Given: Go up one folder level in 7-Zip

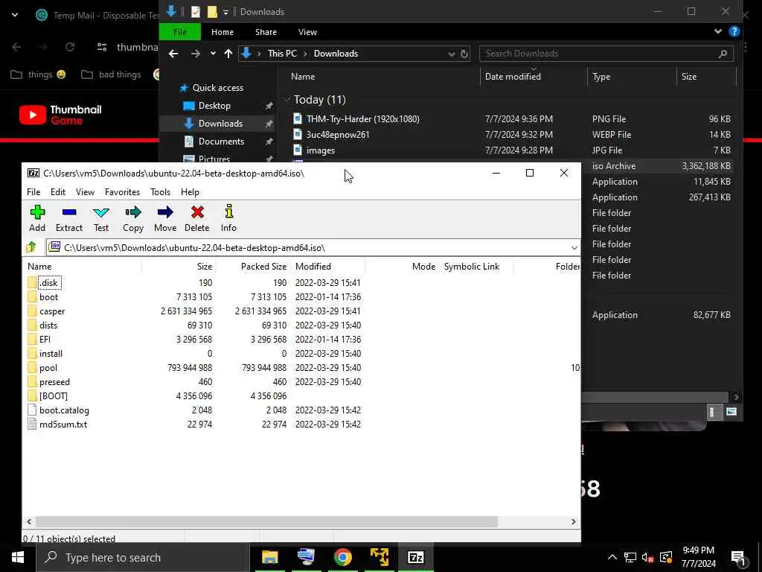Looking at the screenshot, I should click(x=31, y=247).
